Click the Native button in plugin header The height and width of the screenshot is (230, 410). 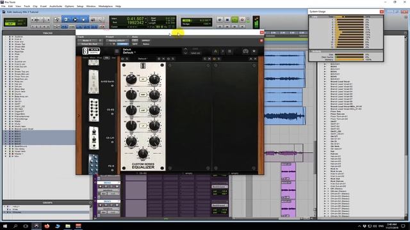click(146, 44)
